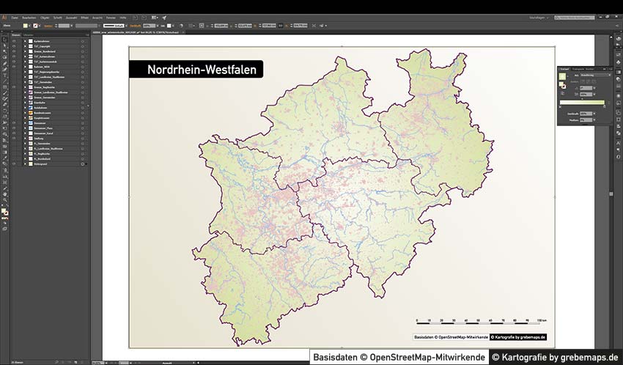Open the Effekt menu
The height and width of the screenshot is (365, 623).
click(x=85, y=17)
